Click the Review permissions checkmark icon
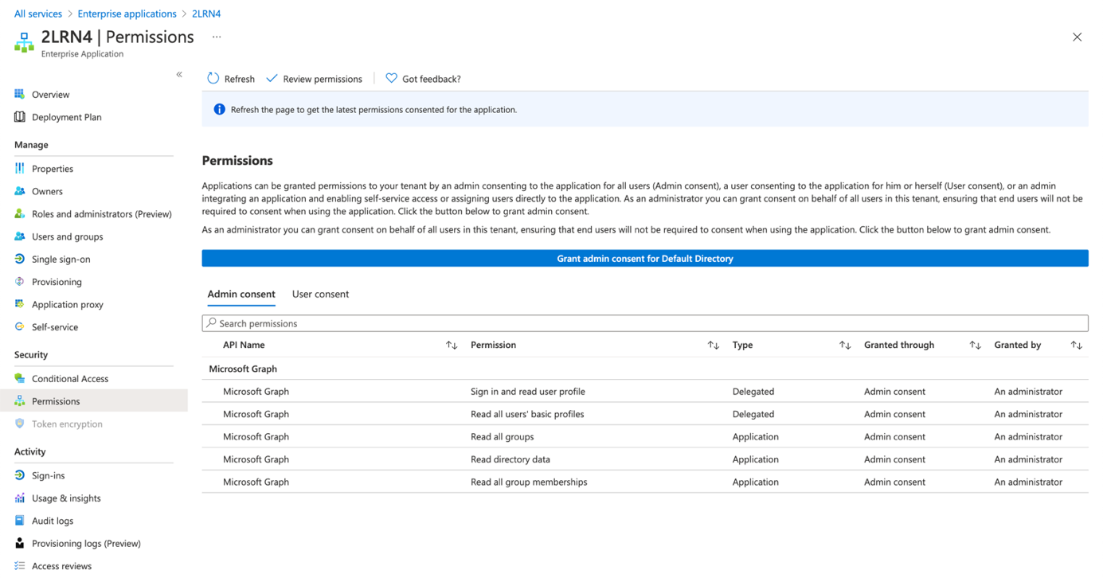 272,78
